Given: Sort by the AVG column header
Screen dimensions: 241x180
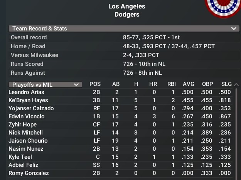Looking at the screenshot, I should [x=189, y=84].
